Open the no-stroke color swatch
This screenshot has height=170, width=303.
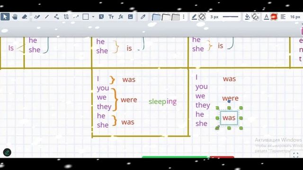click(202, 17)
